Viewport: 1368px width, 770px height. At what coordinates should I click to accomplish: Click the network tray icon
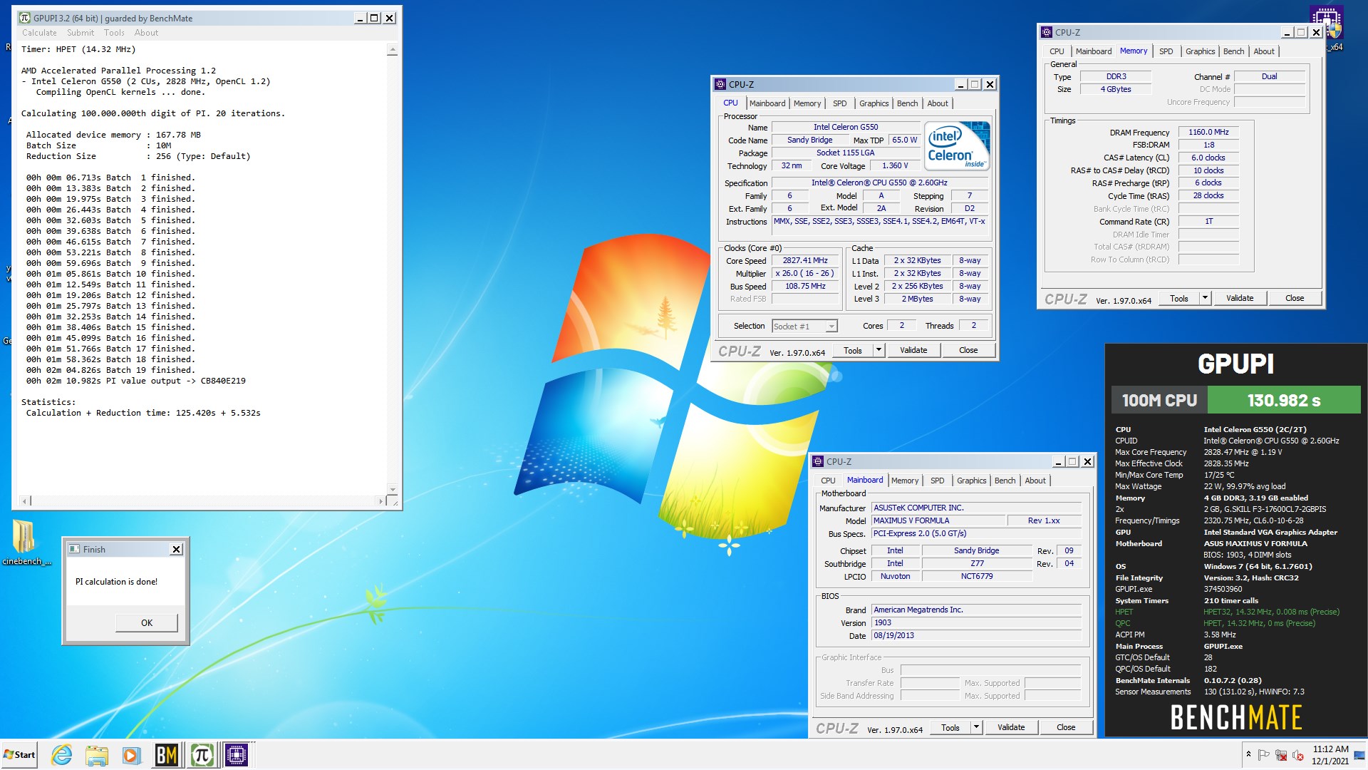pyautogui.click(x=1281, y=754)
